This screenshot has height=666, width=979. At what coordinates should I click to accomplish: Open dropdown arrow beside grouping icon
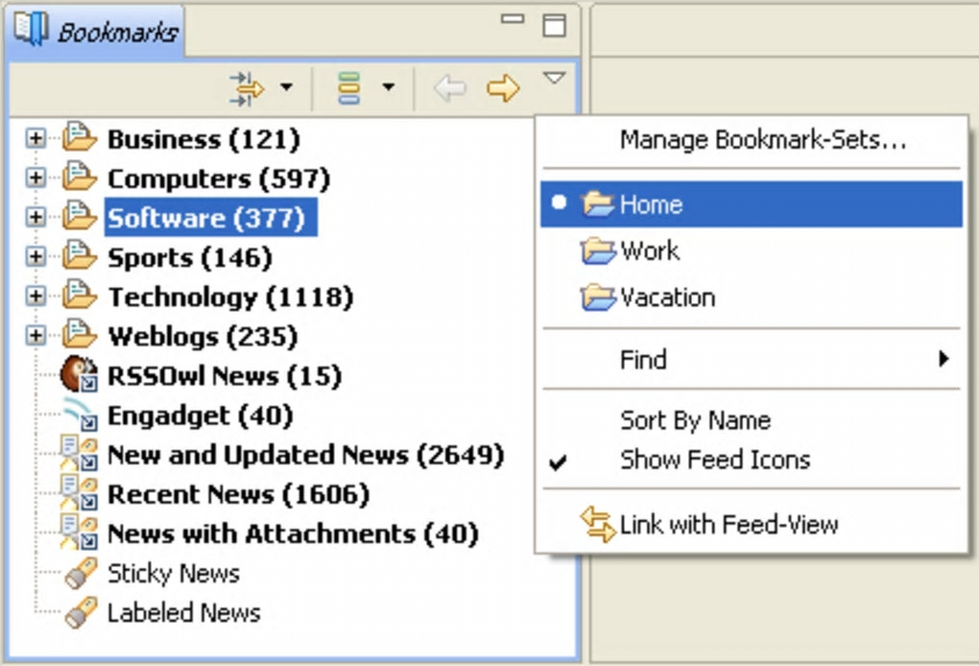(389, 86)
